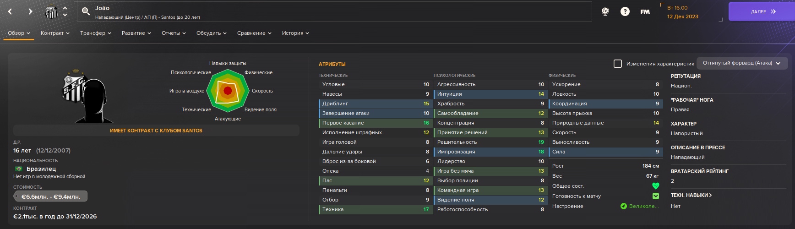
Task: Enable the Изменения характеристик checkbox
Action: coord(618,64)
